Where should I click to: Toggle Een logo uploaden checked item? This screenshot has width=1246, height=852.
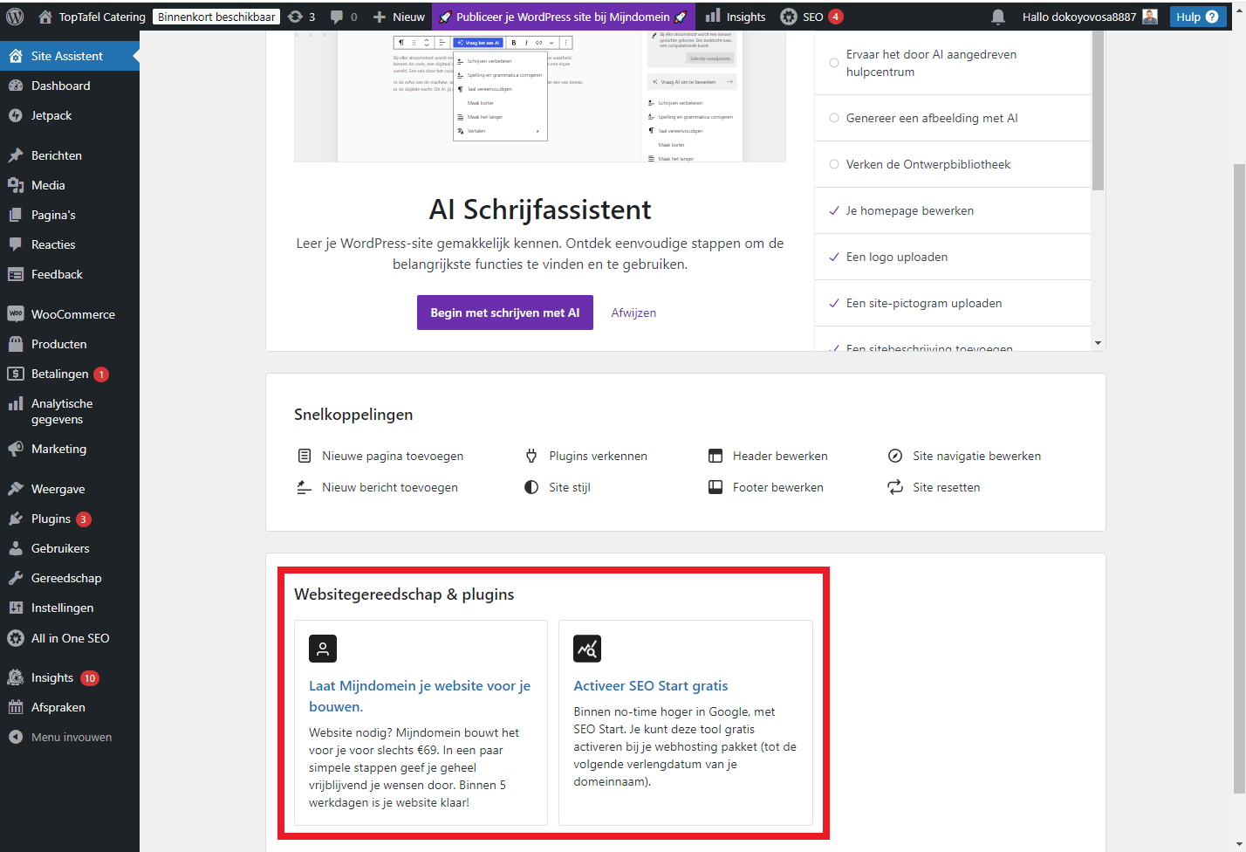pyautogui.click(x=953, y=257)
